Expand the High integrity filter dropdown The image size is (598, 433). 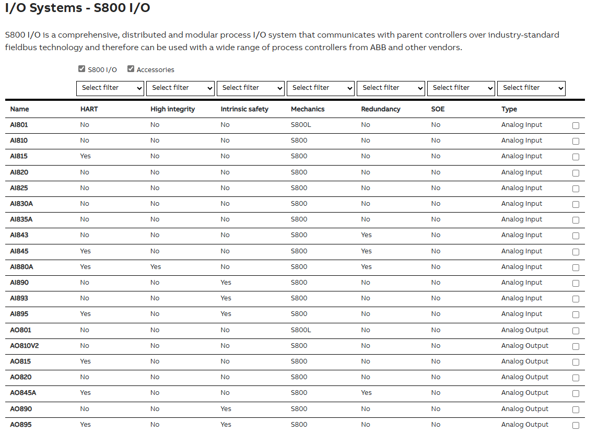click(180, 88)
